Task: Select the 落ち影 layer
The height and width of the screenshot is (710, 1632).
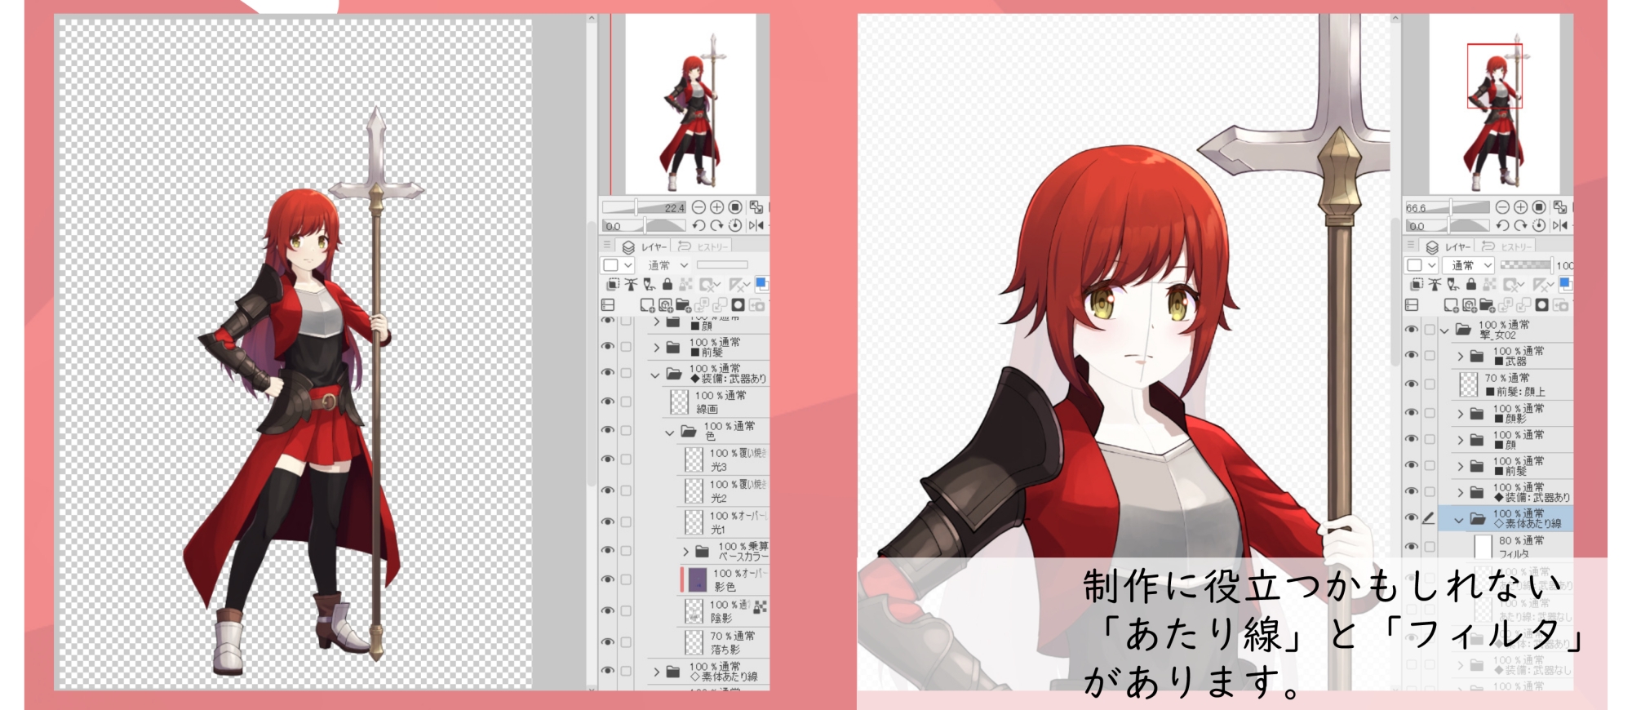Action: tap(730, 642)
